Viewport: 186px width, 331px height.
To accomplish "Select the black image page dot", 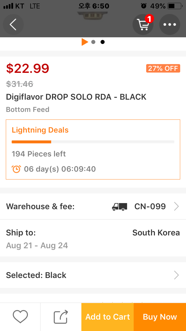I will pos(103,42).
